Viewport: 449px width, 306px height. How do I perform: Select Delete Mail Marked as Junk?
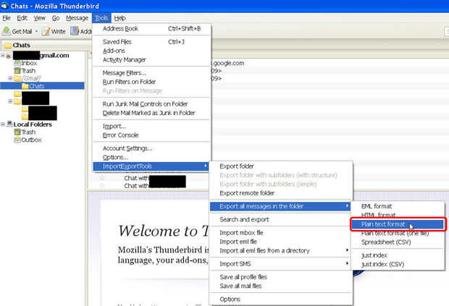[152, 113]
